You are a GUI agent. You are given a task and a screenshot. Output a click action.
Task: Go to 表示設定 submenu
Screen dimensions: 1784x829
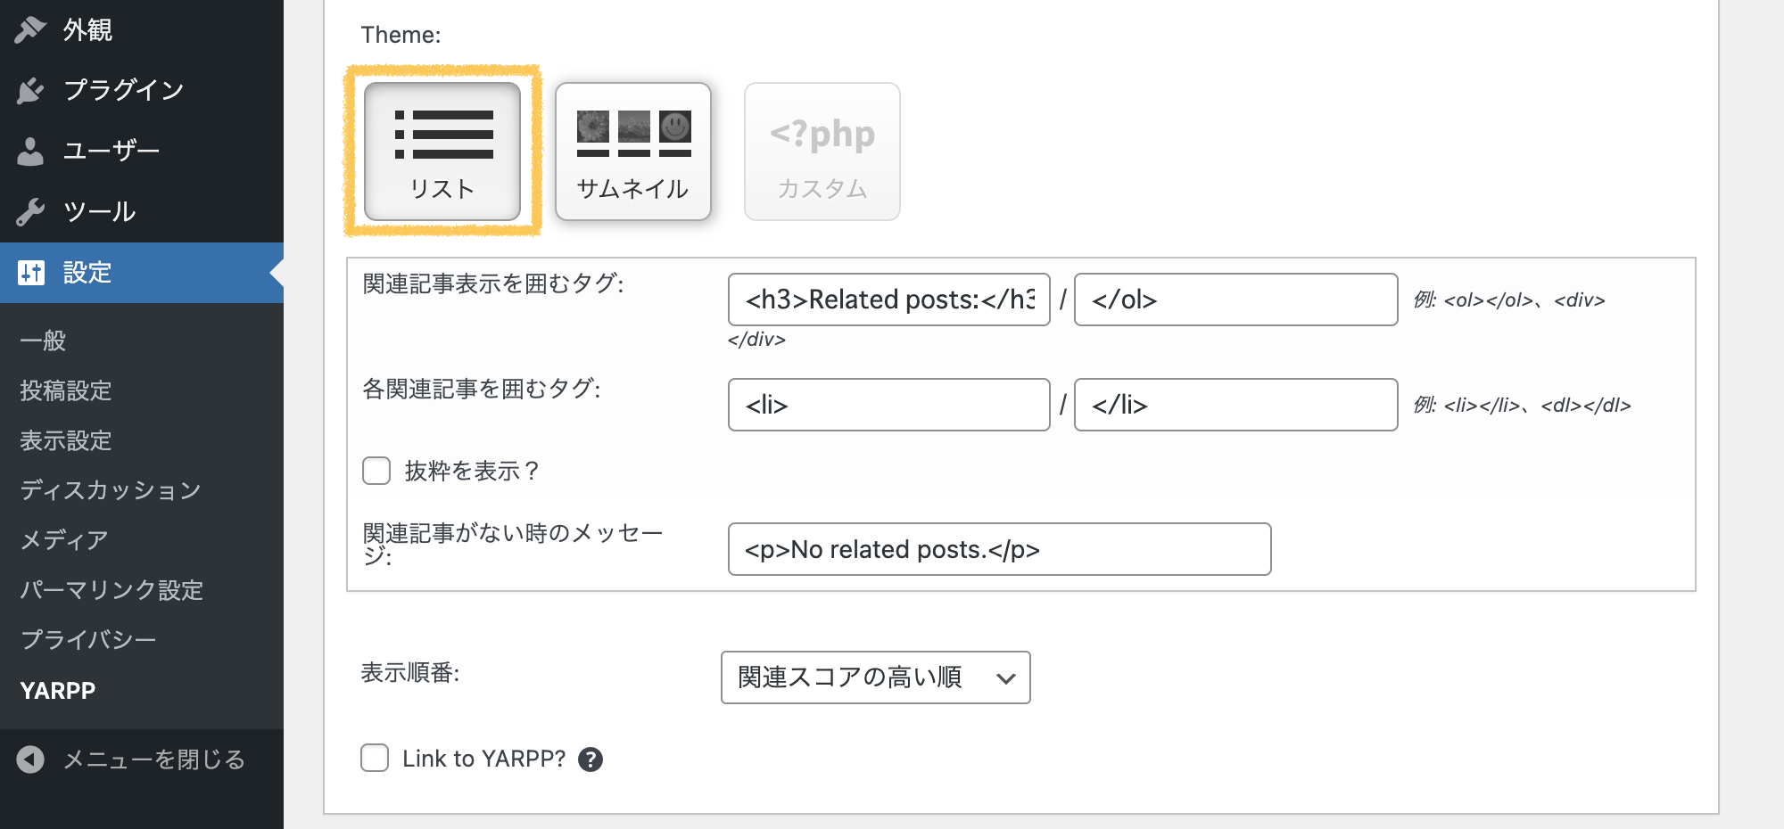pyautogui.click(x=66, y=440)
